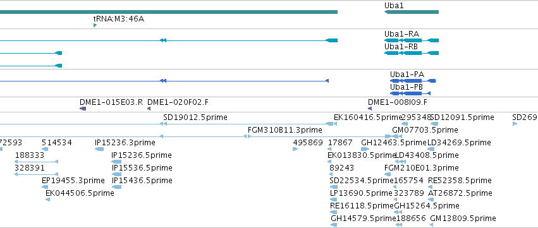Click the GM13809.5prime EST arrow

click(432, 225)
